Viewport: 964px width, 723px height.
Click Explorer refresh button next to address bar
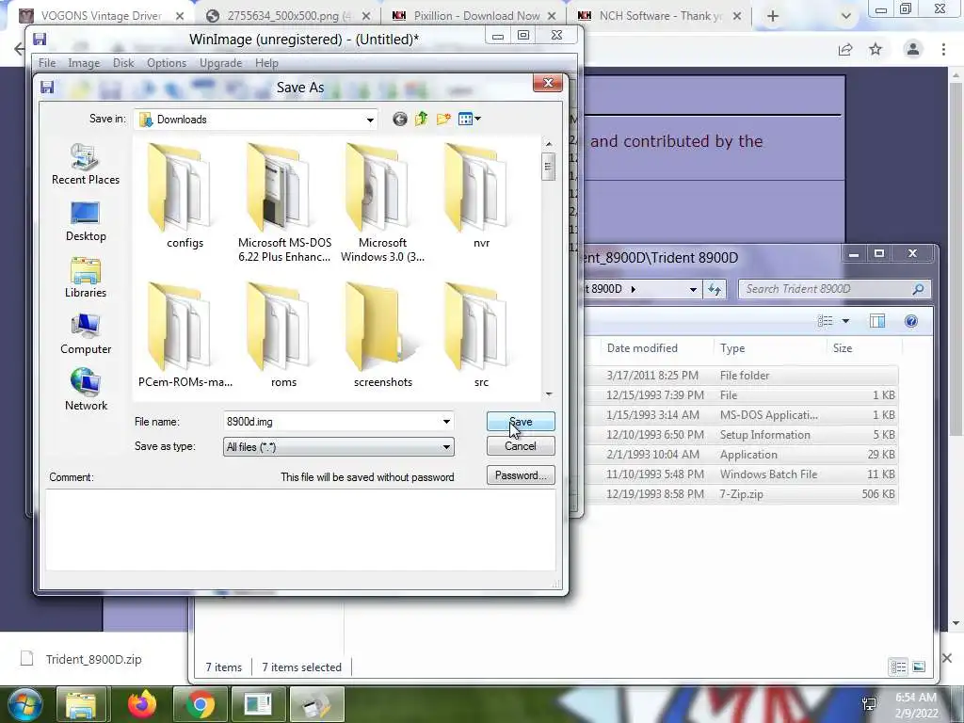715,289
